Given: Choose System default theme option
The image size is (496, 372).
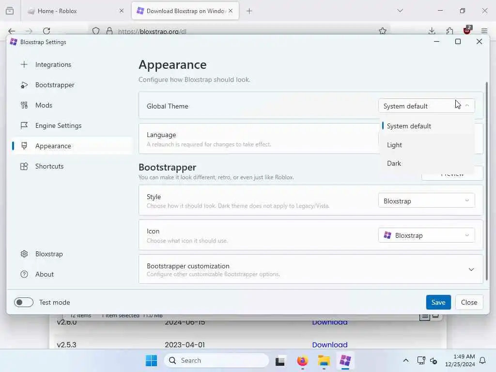Looking at the screenshot, I should click(x=427, y=126).
